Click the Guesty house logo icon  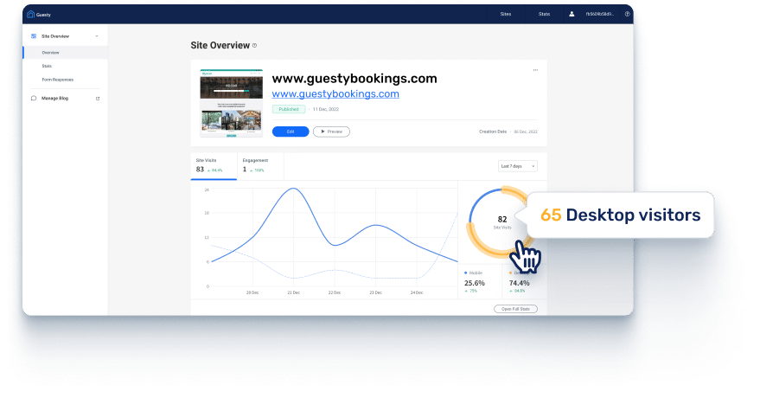pos(30,14)
